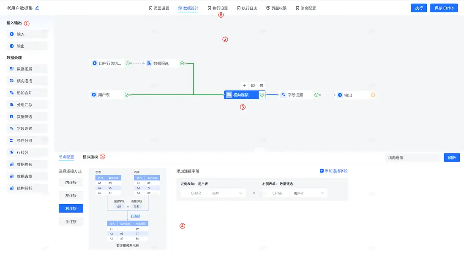Pick the 条件分组 sidebar node
Screen dimensions: 464x253
[x=27, y=140]
